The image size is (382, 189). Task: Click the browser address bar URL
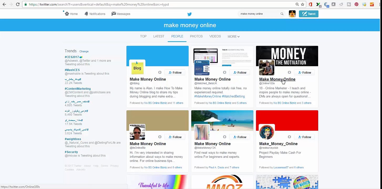coord(99,4)
